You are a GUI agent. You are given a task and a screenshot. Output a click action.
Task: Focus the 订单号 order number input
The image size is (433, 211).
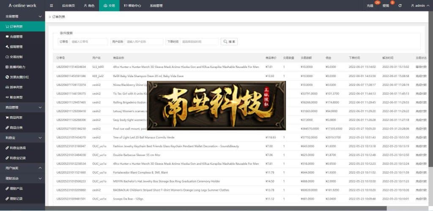(x=89, y=42)
